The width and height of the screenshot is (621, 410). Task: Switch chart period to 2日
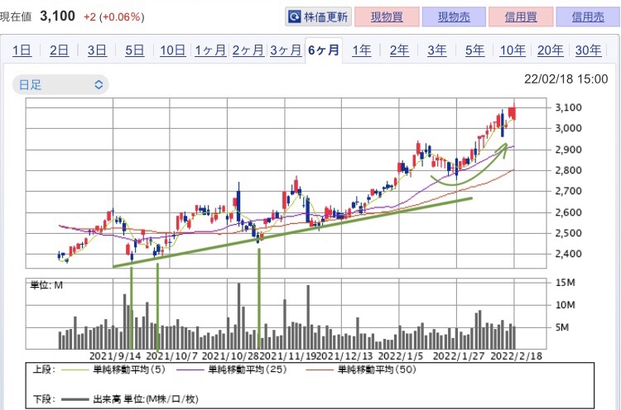[x=59, y=50]
